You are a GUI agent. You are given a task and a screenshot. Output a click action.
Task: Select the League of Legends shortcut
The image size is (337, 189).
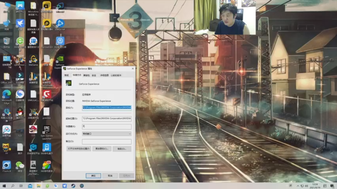33,78
